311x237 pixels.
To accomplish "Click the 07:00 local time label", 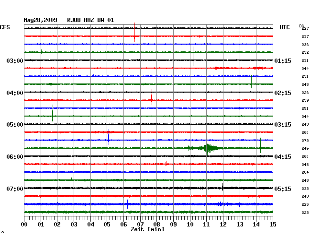I will pyautogui.click(x=15, y=189).
